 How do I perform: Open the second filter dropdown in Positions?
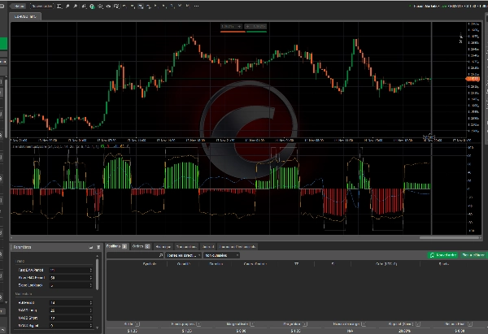coord(221,255)
